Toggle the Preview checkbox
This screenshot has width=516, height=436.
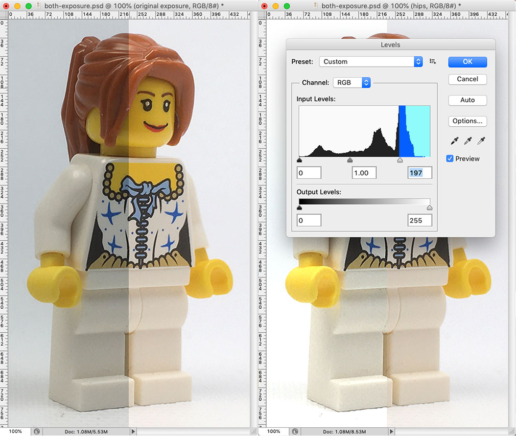coord(450,158)
